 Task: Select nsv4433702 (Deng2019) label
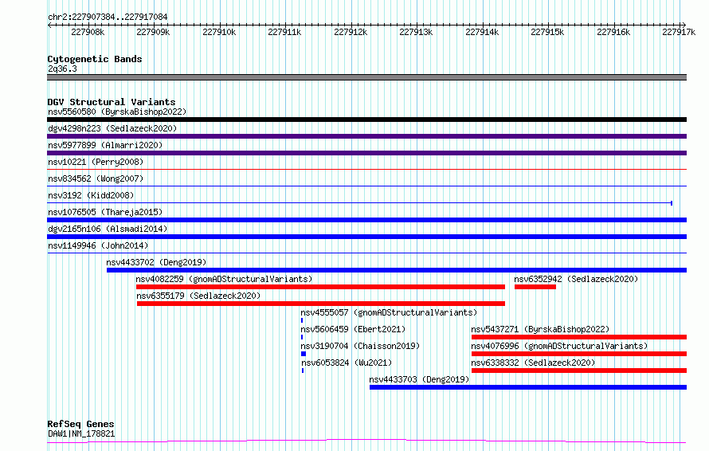[x=156, y=262]
